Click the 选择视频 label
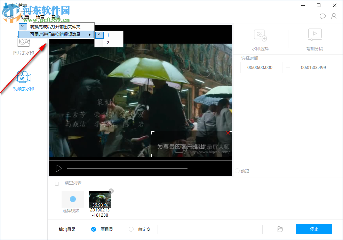The height and width of the screenshot is (240, 343). point(71,211)
